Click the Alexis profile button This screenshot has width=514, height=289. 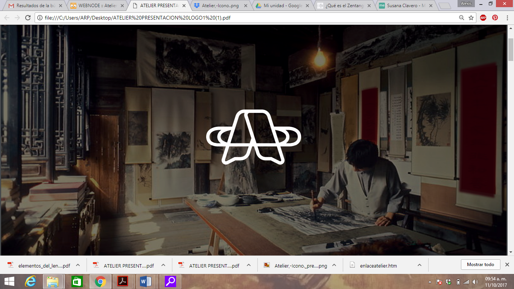pyautogui.click(x=466, y=3)
